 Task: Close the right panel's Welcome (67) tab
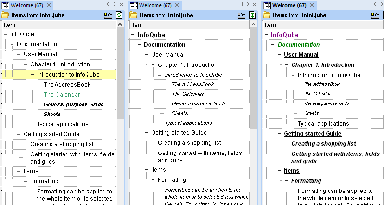click(311, 5)
